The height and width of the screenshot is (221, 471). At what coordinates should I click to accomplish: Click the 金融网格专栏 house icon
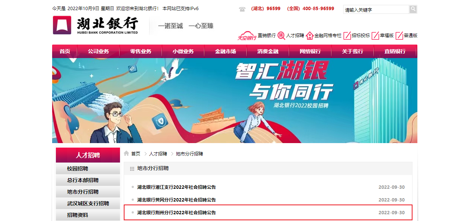(x=310, y=36)
